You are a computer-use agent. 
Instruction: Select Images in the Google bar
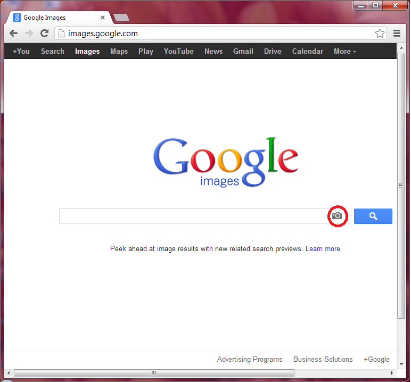pyautogui.click(x=87, y=52)
